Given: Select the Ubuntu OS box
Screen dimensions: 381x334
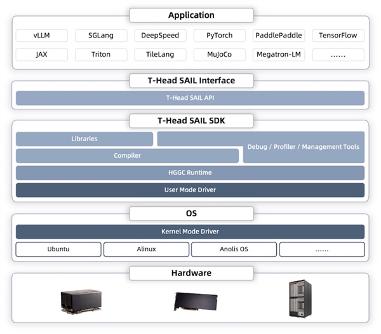Looking at the screenshot, I should pyautogui.click(x=58, y=249).
